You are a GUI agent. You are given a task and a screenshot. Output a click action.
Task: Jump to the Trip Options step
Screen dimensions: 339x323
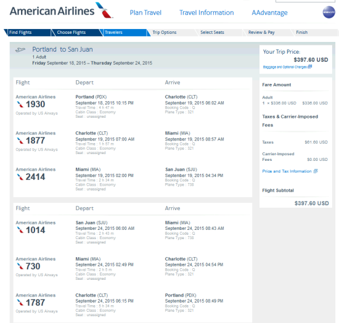pos(171,33)
